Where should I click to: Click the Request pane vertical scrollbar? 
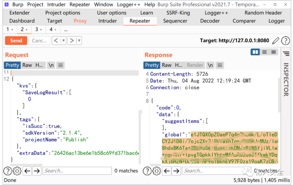pos(140,136)
